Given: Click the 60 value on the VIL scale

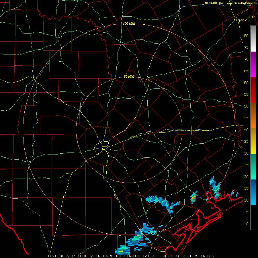Looking at the screenshot, I should click(246, 83).
